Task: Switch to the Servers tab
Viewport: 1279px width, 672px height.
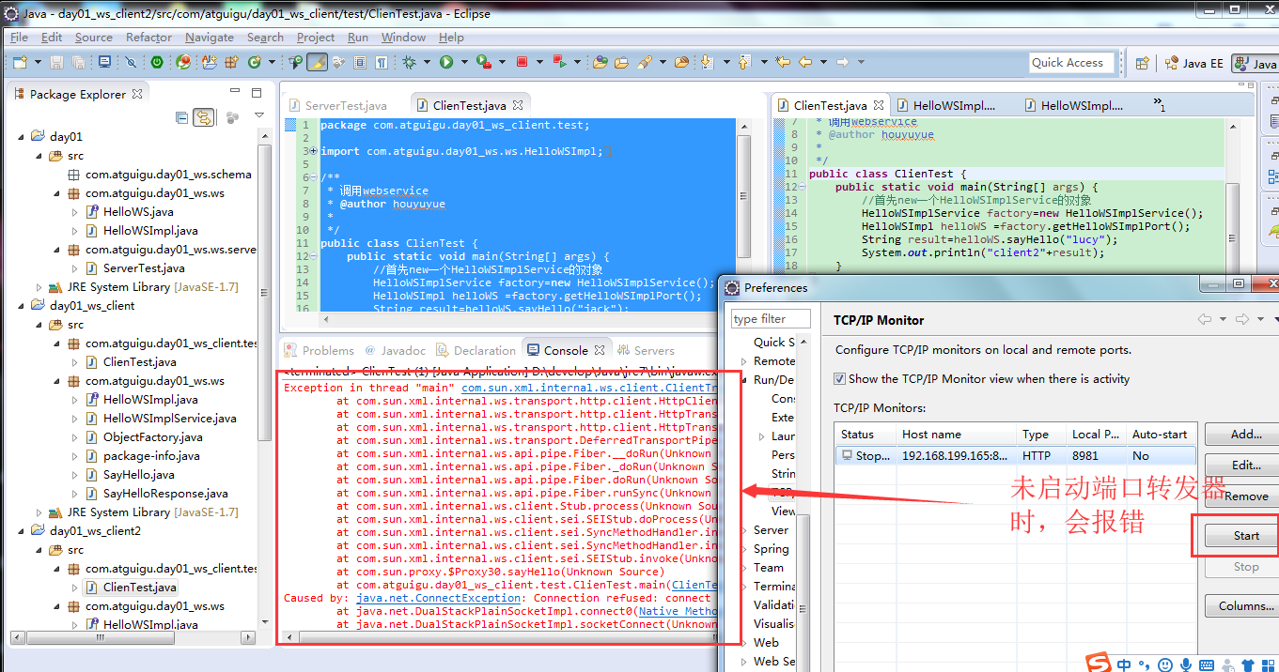Action: pos(646,350)
